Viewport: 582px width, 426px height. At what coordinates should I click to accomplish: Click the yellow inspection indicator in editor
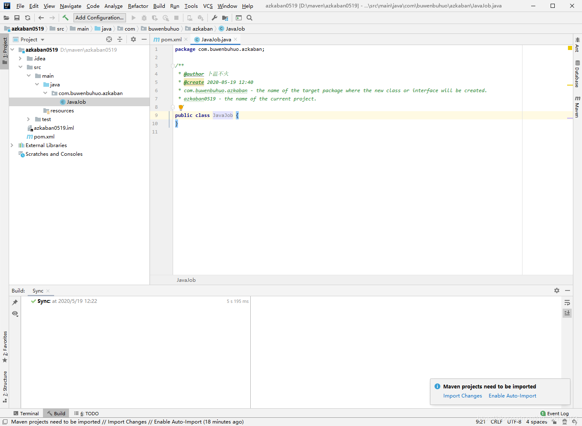point(570,48)
